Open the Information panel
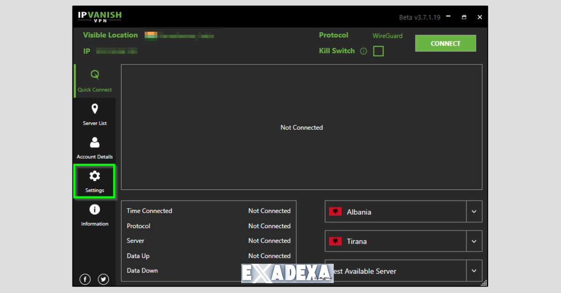 [94, 214]
